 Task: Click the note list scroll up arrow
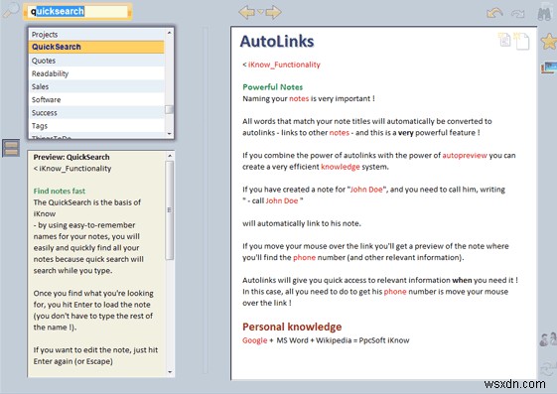169,33
